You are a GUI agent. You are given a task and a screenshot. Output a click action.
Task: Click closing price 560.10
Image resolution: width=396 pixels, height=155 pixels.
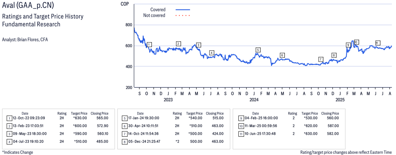103,133
